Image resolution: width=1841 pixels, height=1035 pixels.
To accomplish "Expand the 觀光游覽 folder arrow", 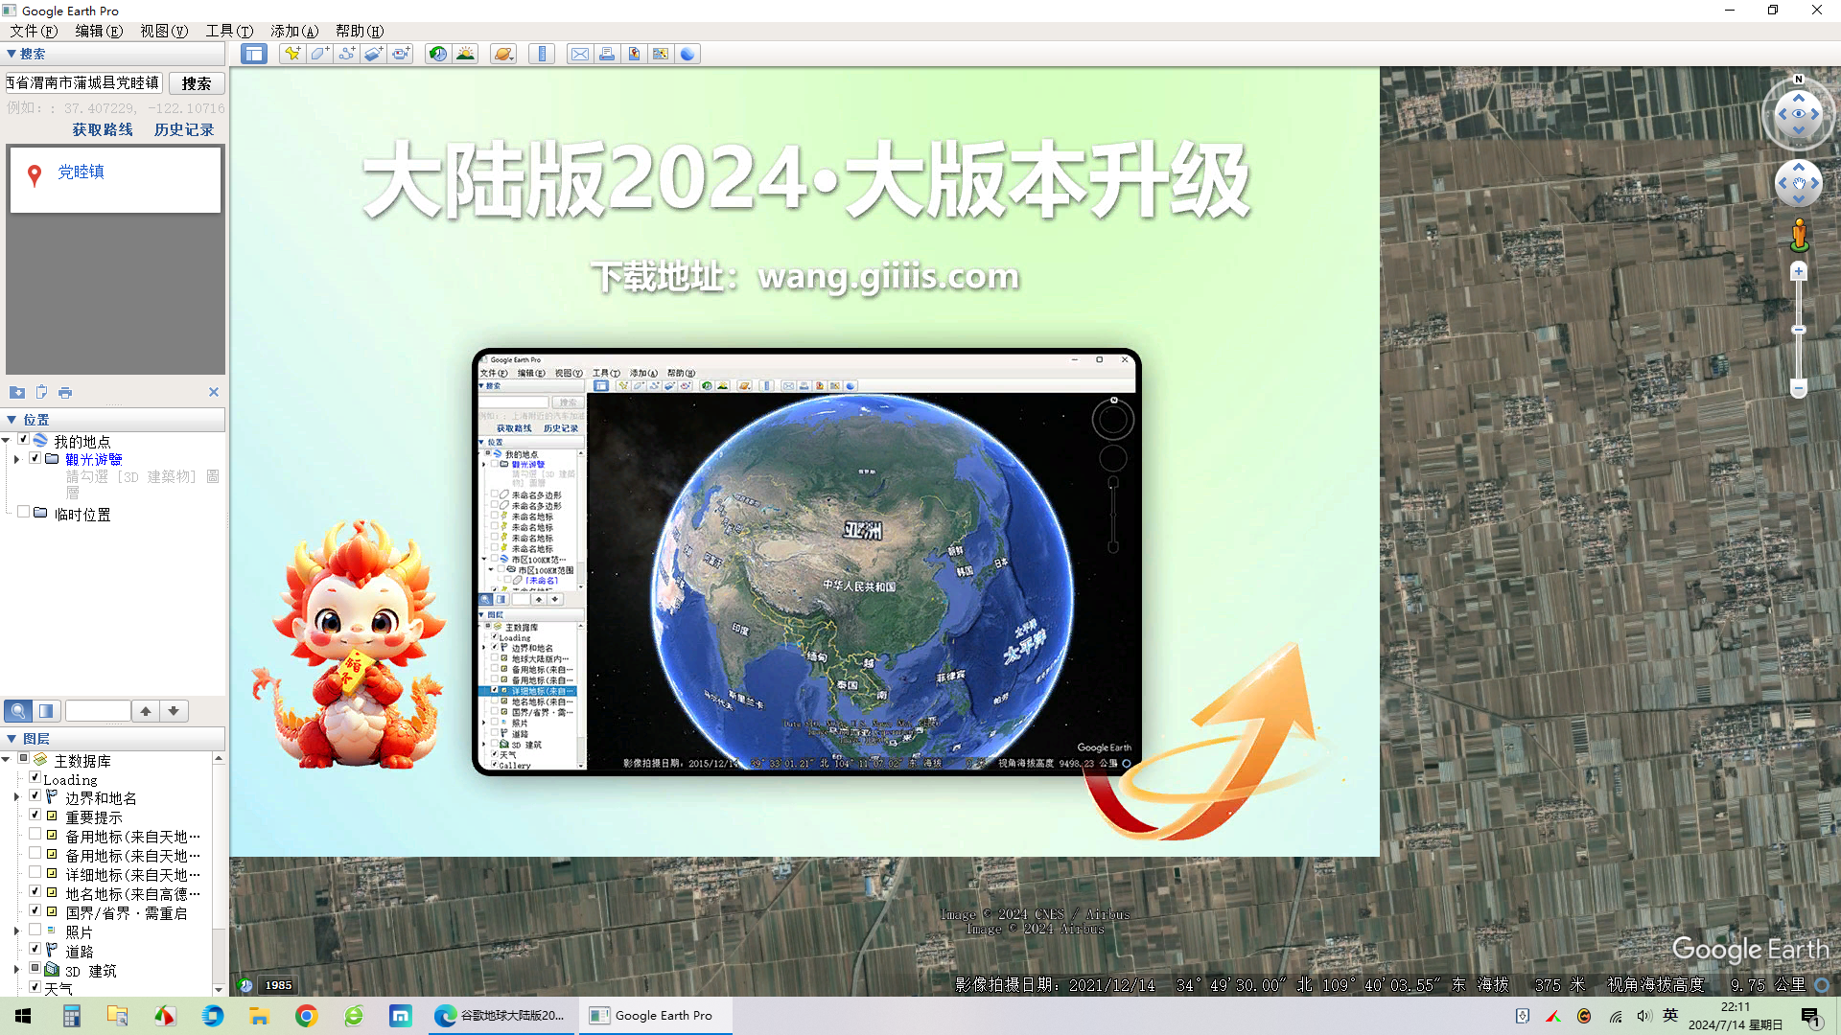I will point(16,459).
